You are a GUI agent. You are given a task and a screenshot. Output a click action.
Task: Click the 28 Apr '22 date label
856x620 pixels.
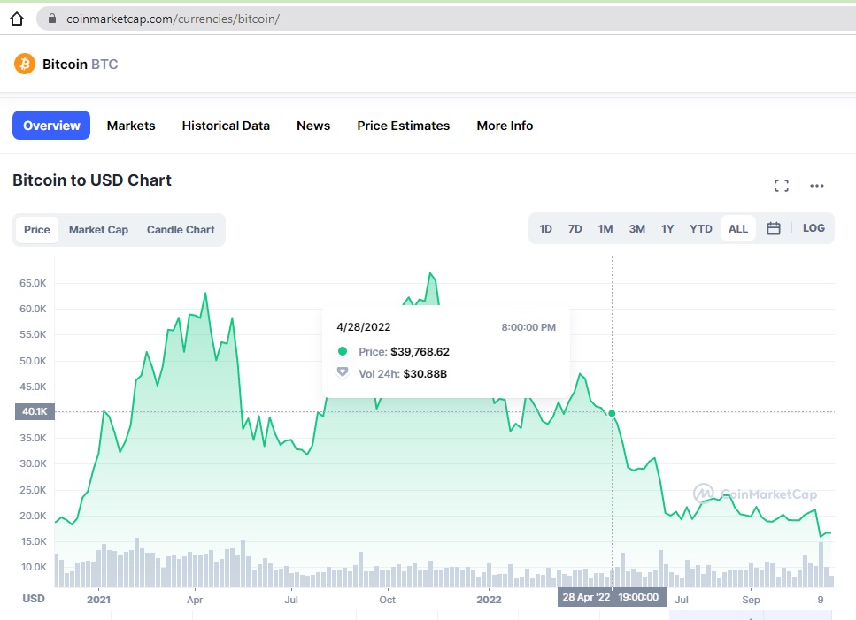pyautogui.click(x=612, y=597)
